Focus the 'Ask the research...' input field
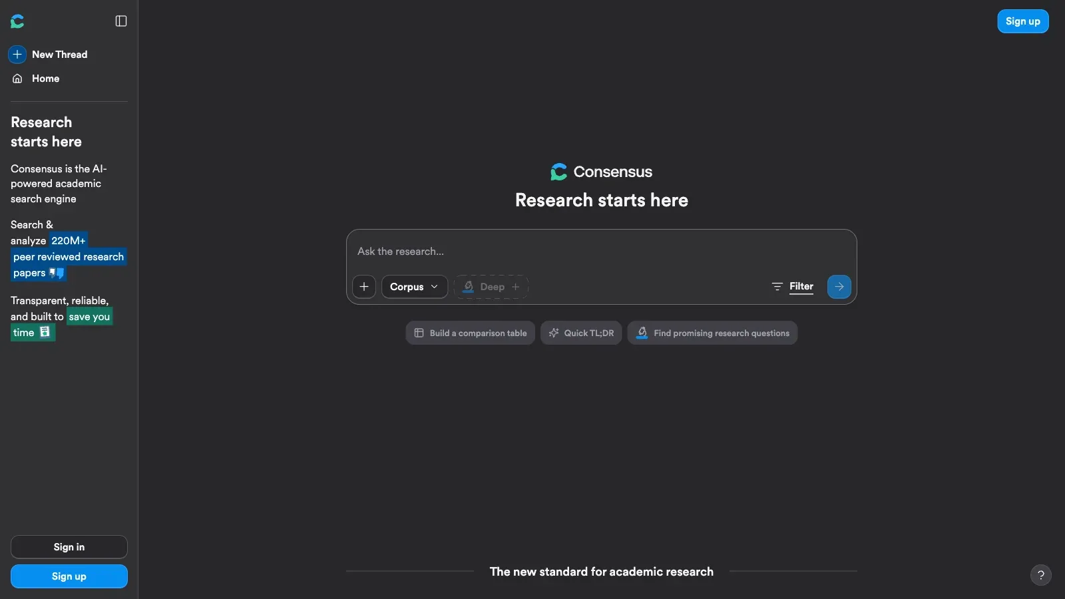The width and height of the screenshot is (1065, 599). coord(601,252)
